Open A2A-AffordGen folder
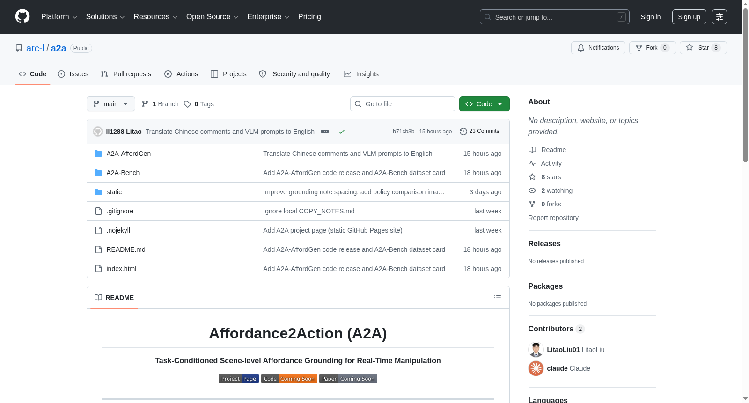 [129, 154]
